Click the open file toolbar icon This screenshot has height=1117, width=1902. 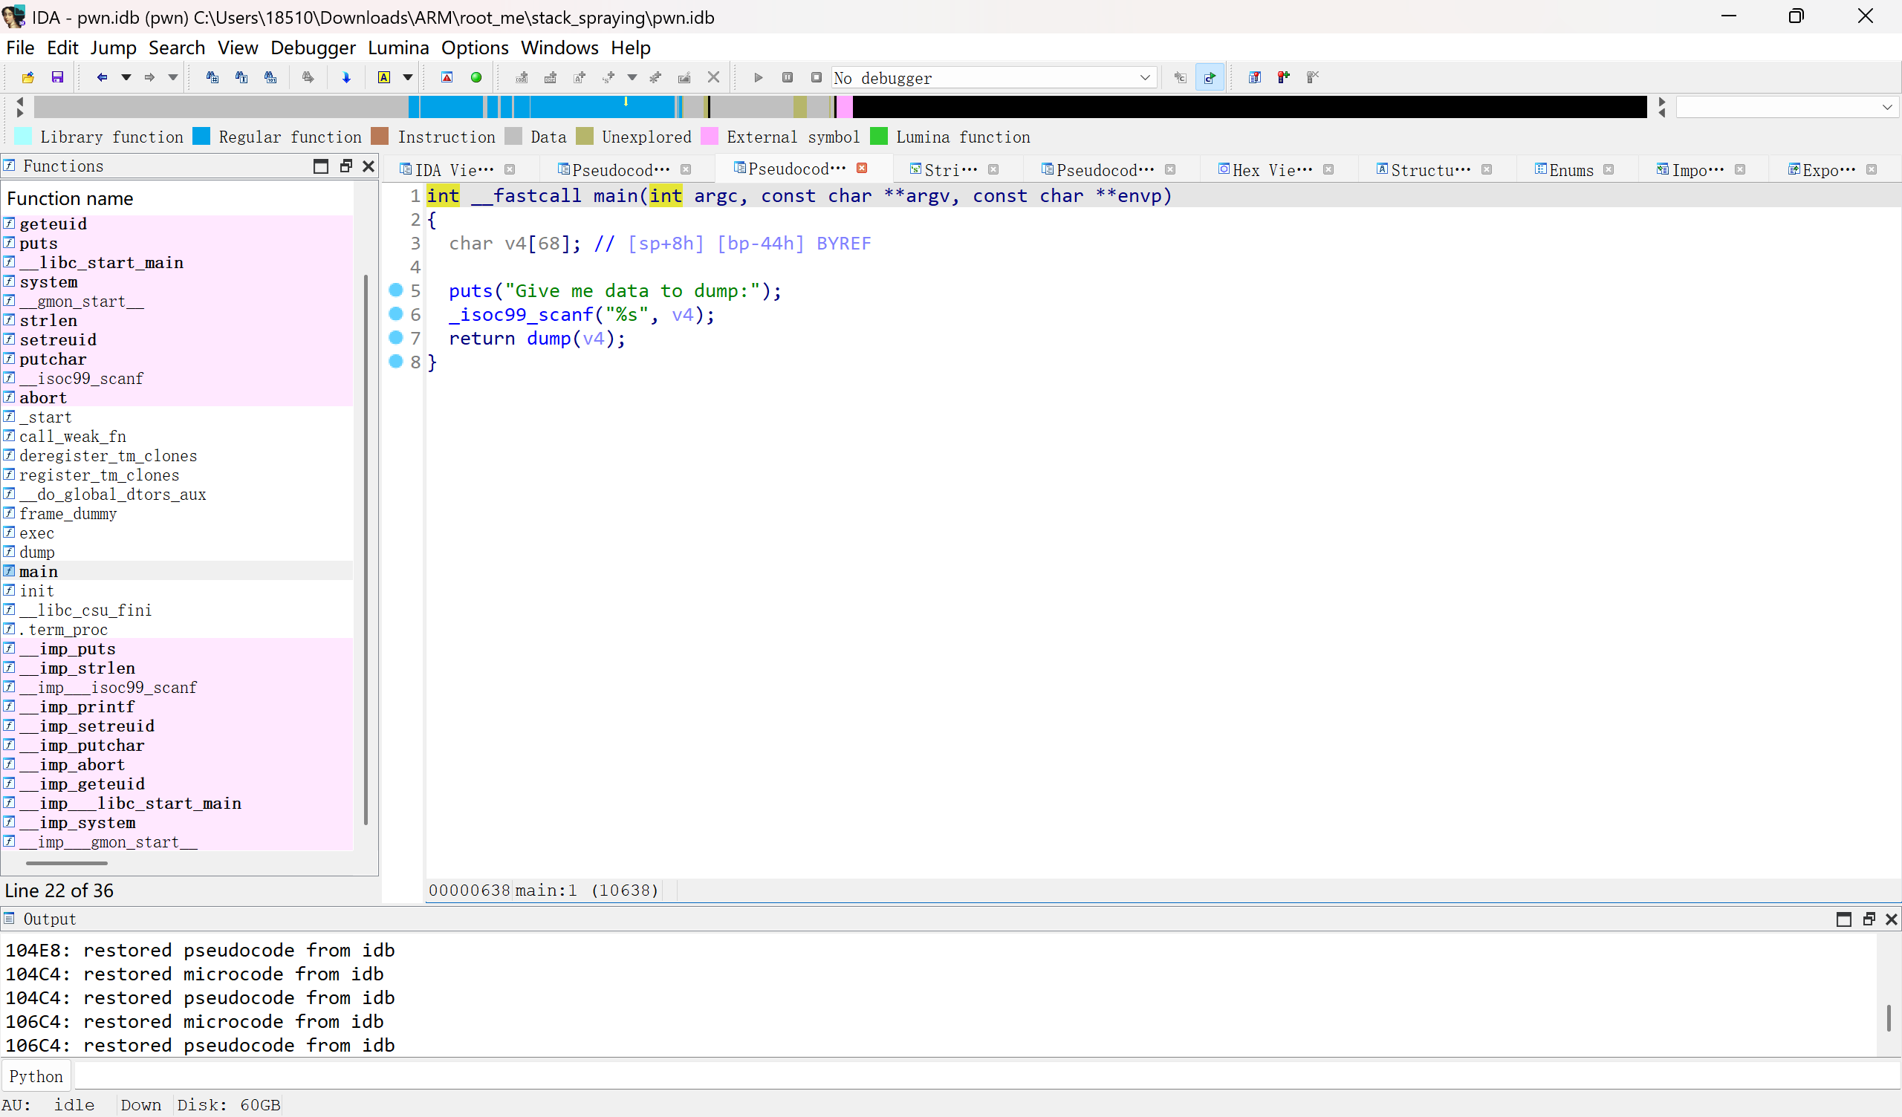pos(28,77)
